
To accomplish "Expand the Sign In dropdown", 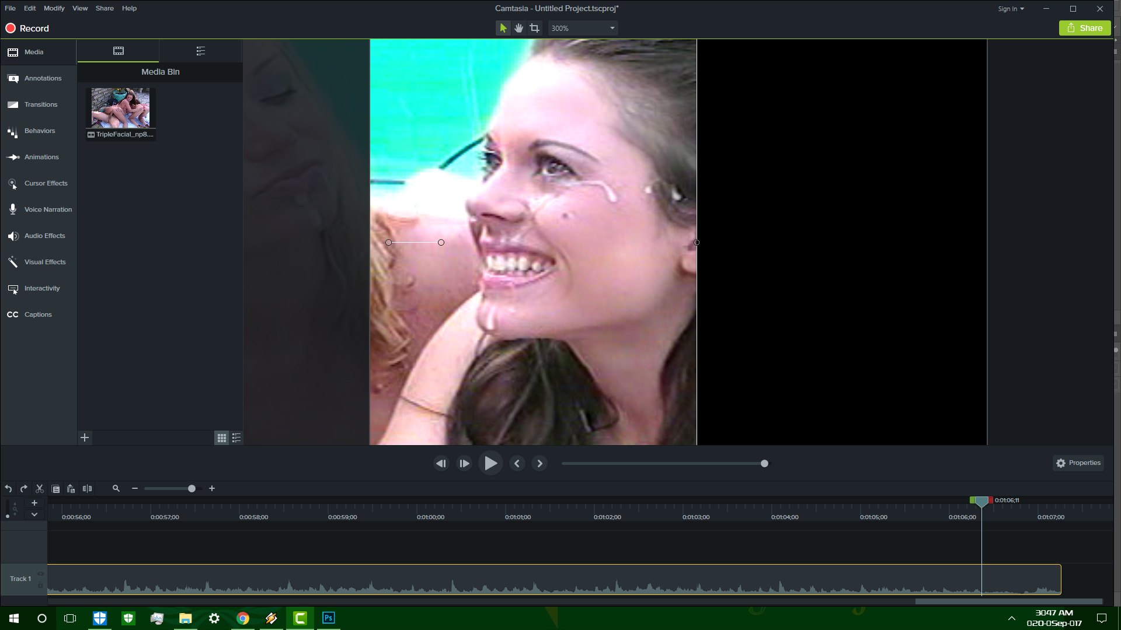I will (1011, 9).
